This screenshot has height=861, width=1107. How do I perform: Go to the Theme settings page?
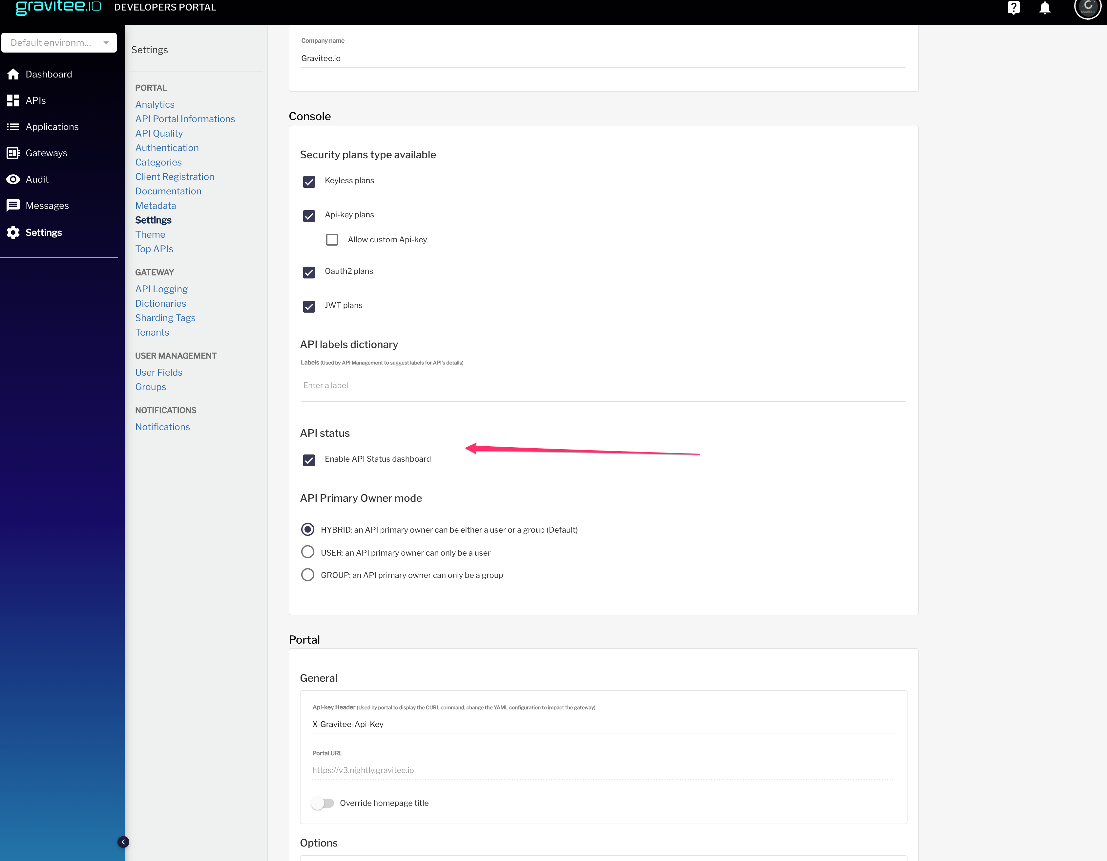click(x=150, y=234)
